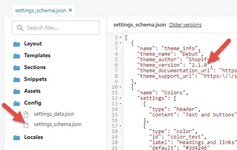Click the "color_text" id value
The image size is (237, 150).
(x=186, y=137)
